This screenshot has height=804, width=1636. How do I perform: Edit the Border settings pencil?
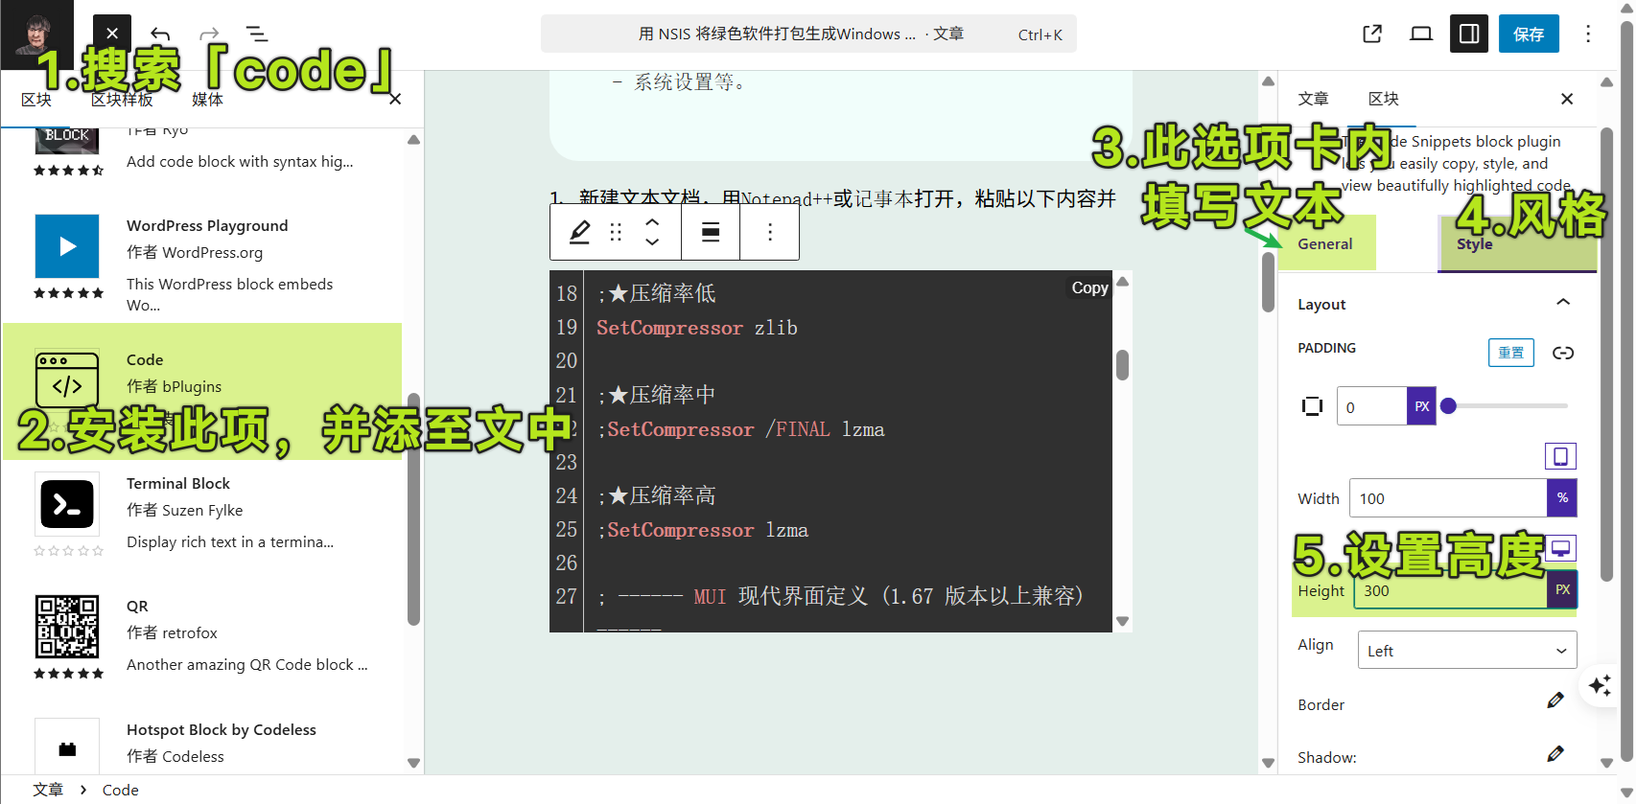pos(1555,701)
